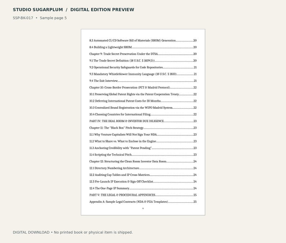Click 10.3 Centralized Brand Registration via WIPO entry

pos(143,108)
